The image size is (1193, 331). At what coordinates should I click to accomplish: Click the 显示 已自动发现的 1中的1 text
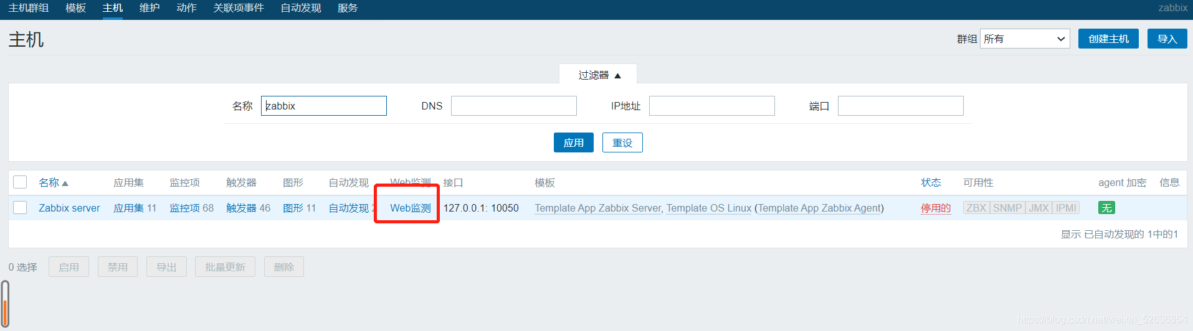pos(1119,234)
